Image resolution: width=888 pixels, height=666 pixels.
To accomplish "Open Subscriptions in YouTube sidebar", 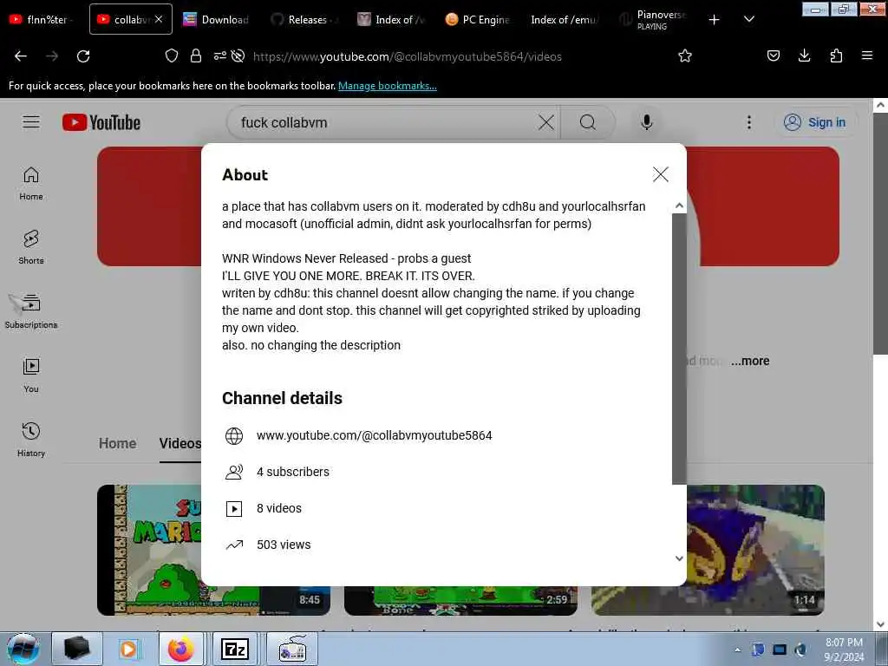I will [31, 311].
